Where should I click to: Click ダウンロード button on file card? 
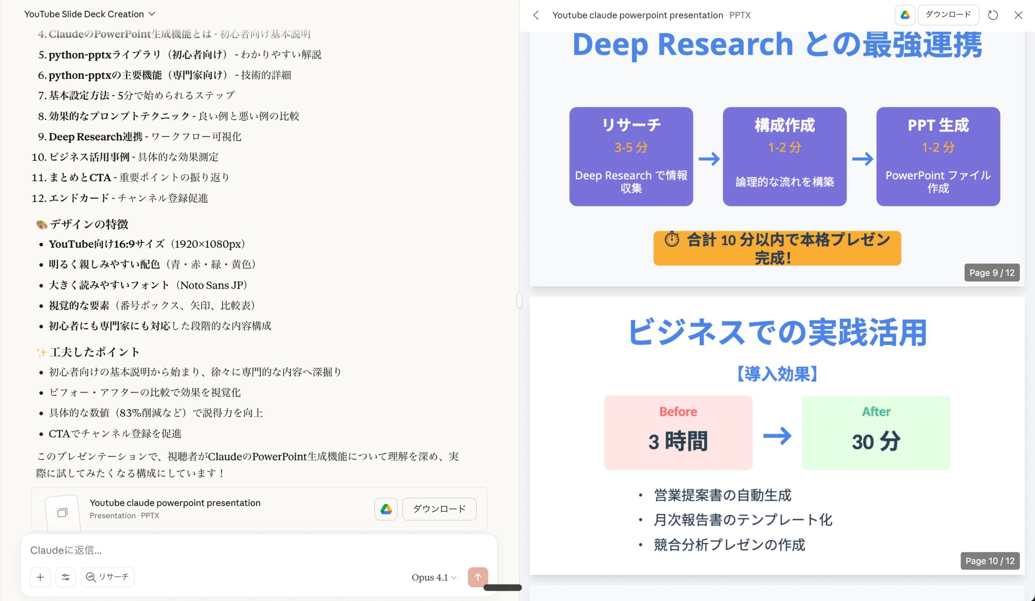[439, 509]
